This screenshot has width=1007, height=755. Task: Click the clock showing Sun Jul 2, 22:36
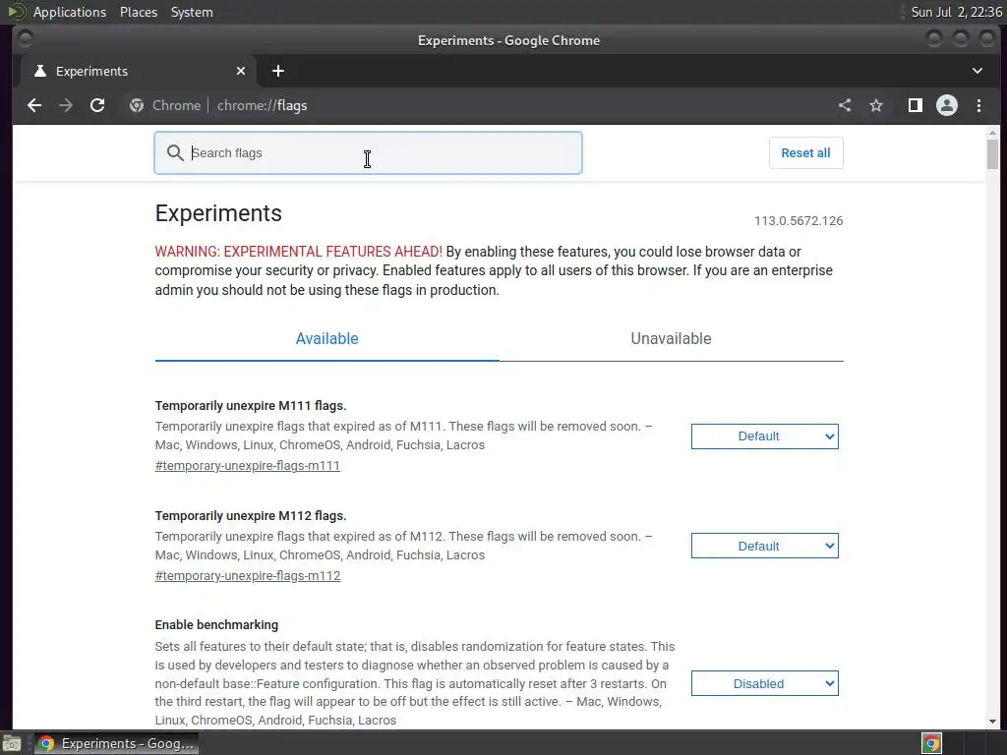tap(956, 12)
